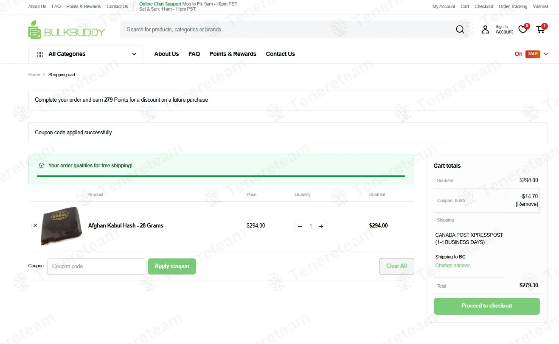559x344 pixels.
Task: Remove Afghan Kabul Hash from cart
Action: pos(35,226)
